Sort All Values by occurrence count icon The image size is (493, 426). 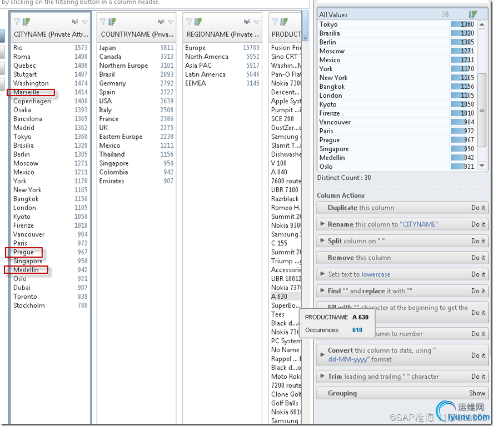click(x=472, y=14)
